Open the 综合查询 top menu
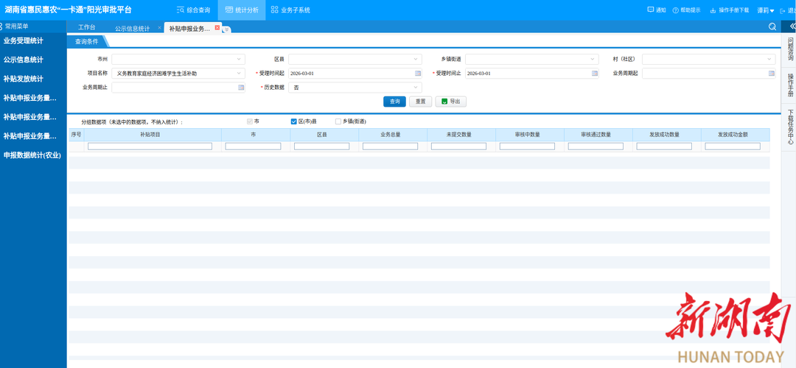Image resolution: width=796 pixels, height=368 pixels. point(193,10)
